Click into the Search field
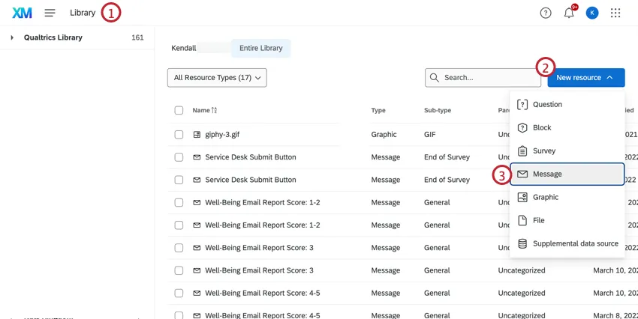 point(488,78)
